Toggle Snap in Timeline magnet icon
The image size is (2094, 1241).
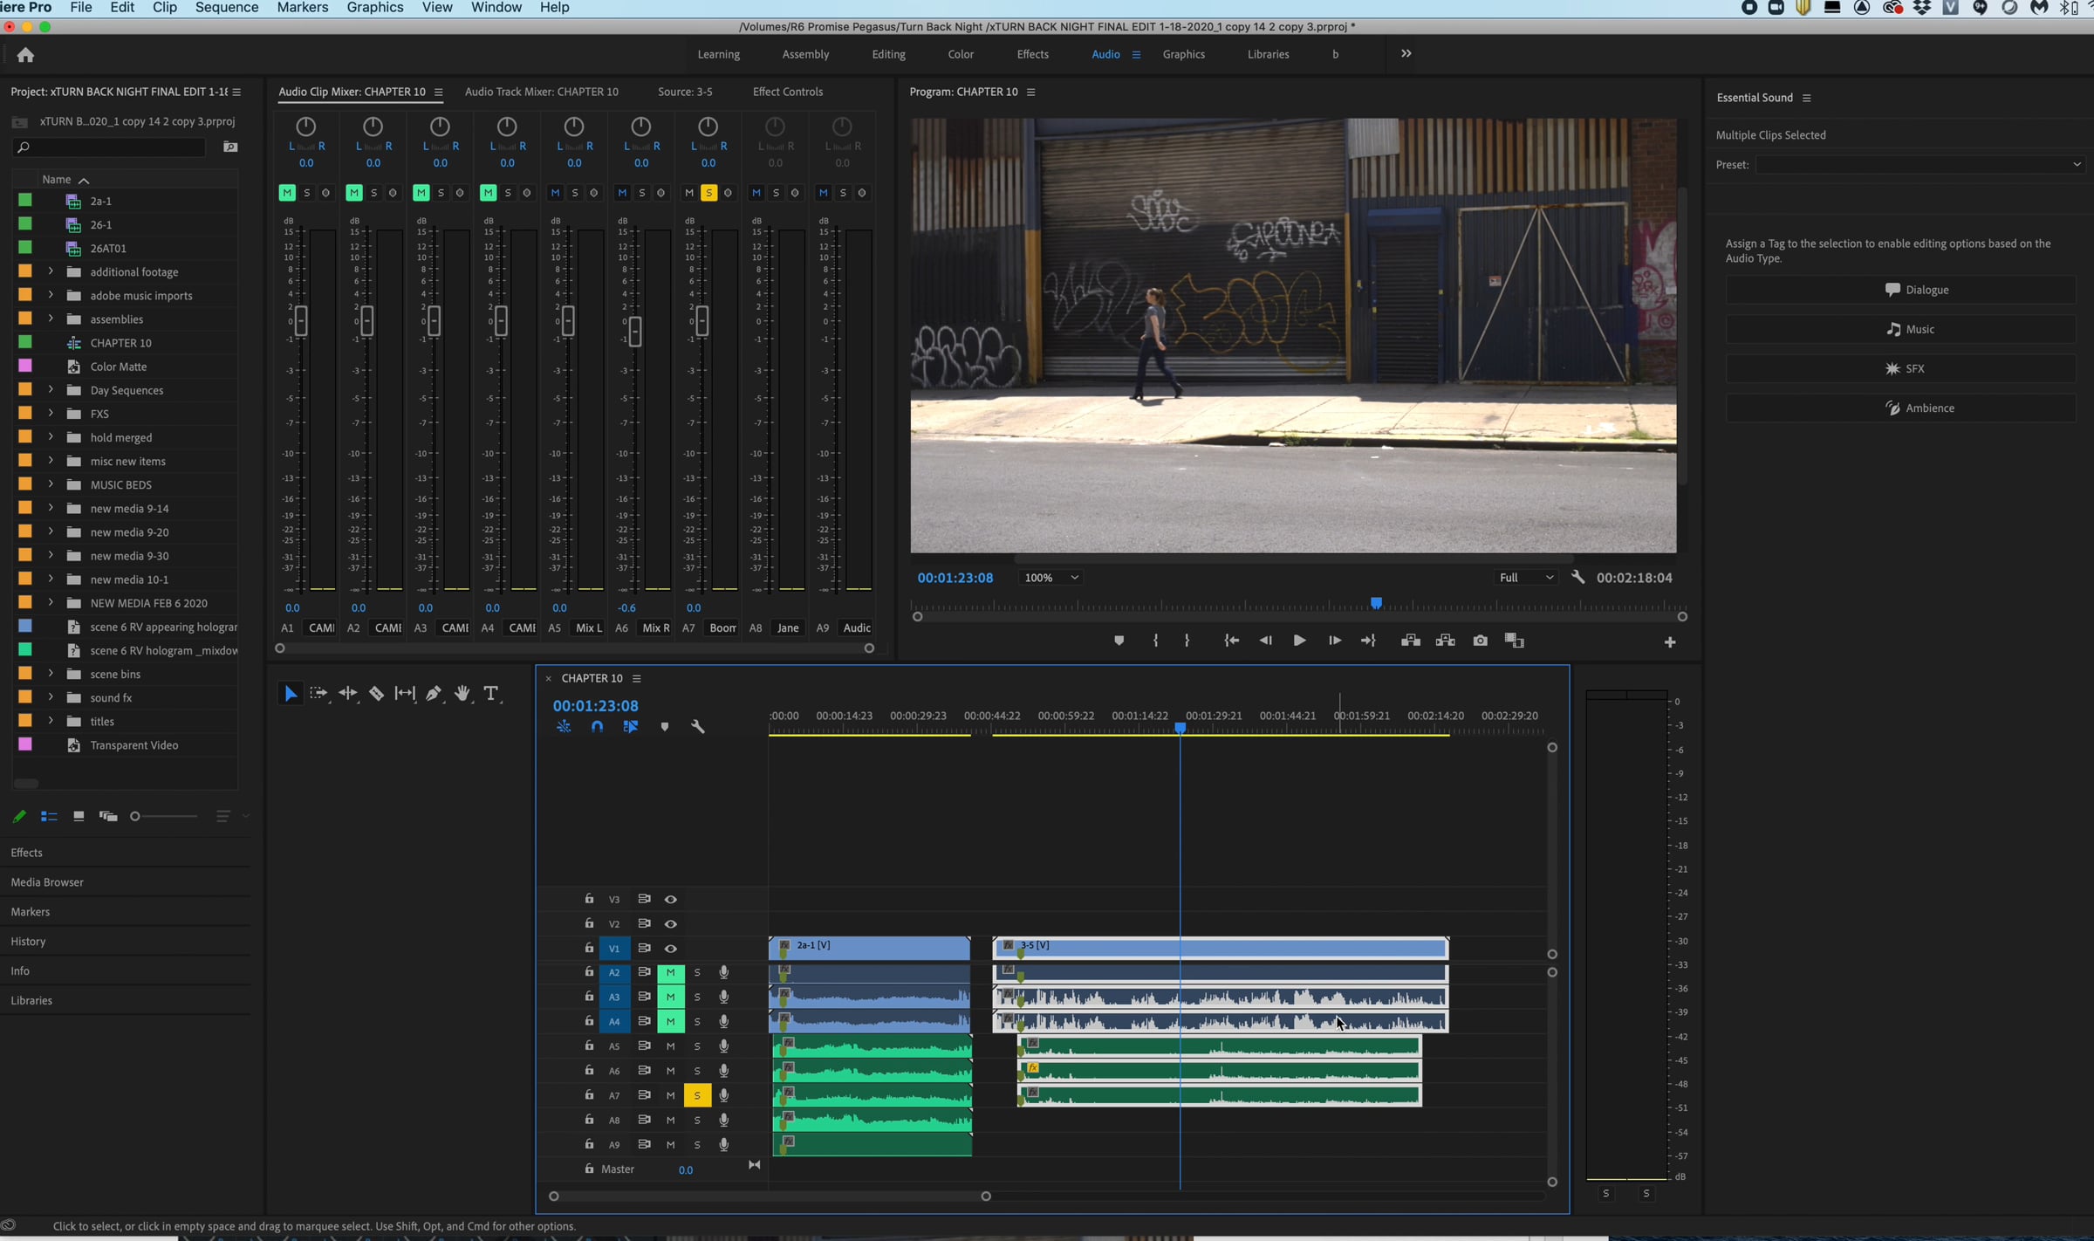[x=597, y=726]
